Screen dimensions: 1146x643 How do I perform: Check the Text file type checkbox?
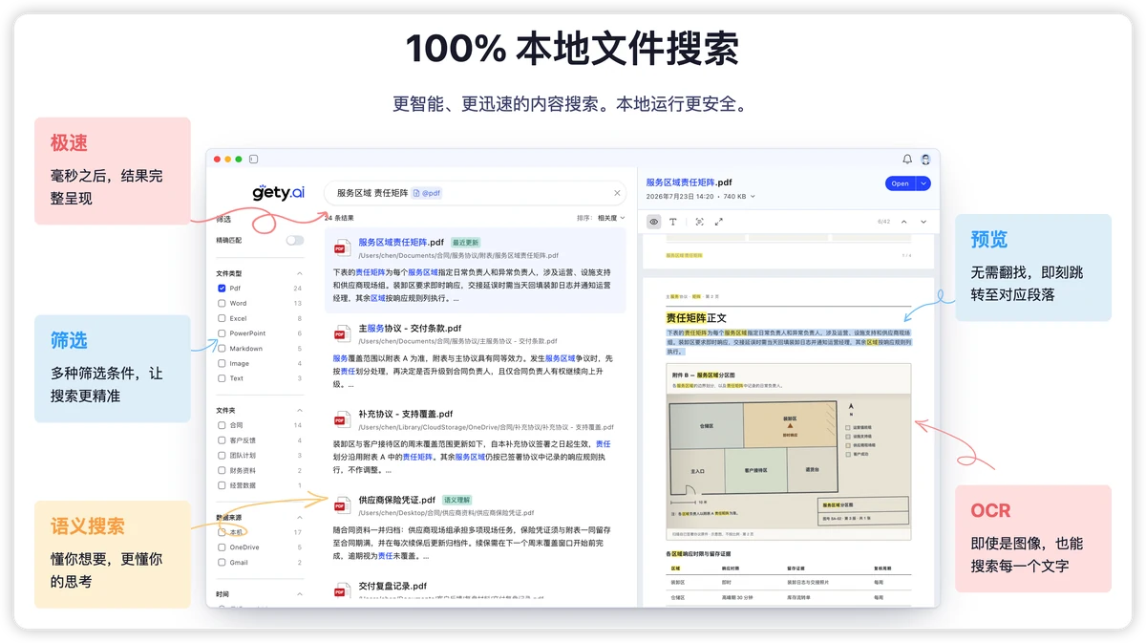[222, 378]
